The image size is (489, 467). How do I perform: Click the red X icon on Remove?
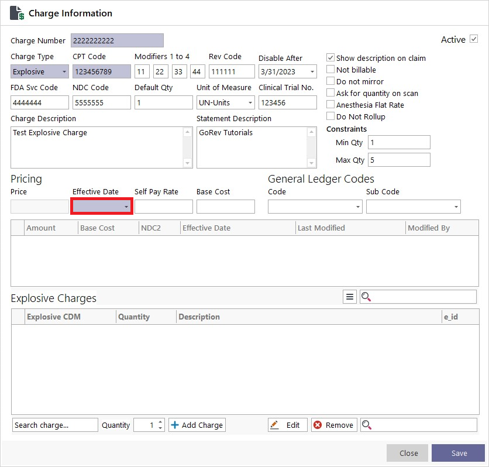(x=318, y=425)
